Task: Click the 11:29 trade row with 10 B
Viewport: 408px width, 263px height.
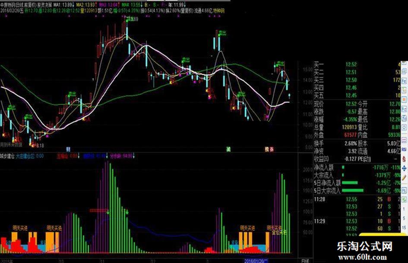Action: [357, 222]
